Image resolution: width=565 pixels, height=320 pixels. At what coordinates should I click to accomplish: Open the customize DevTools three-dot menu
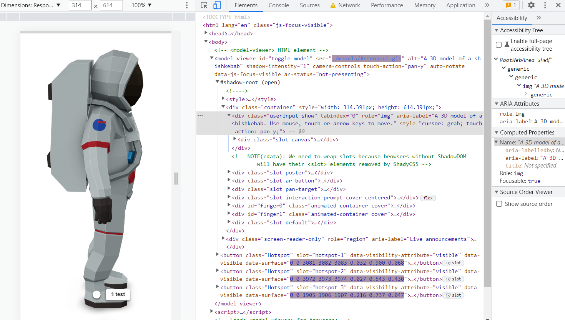pyautogui.click(x=545, y=5)
